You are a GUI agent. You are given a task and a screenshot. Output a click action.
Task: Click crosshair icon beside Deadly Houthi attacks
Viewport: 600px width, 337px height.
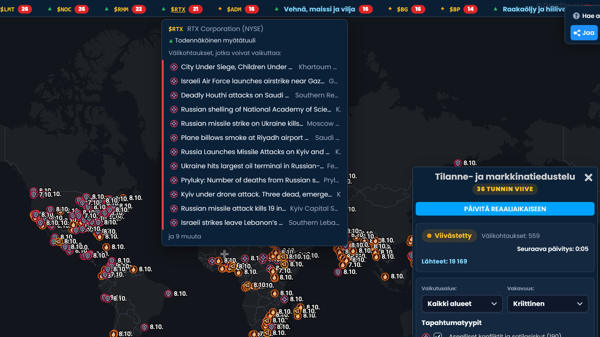(x=174, y=95)
